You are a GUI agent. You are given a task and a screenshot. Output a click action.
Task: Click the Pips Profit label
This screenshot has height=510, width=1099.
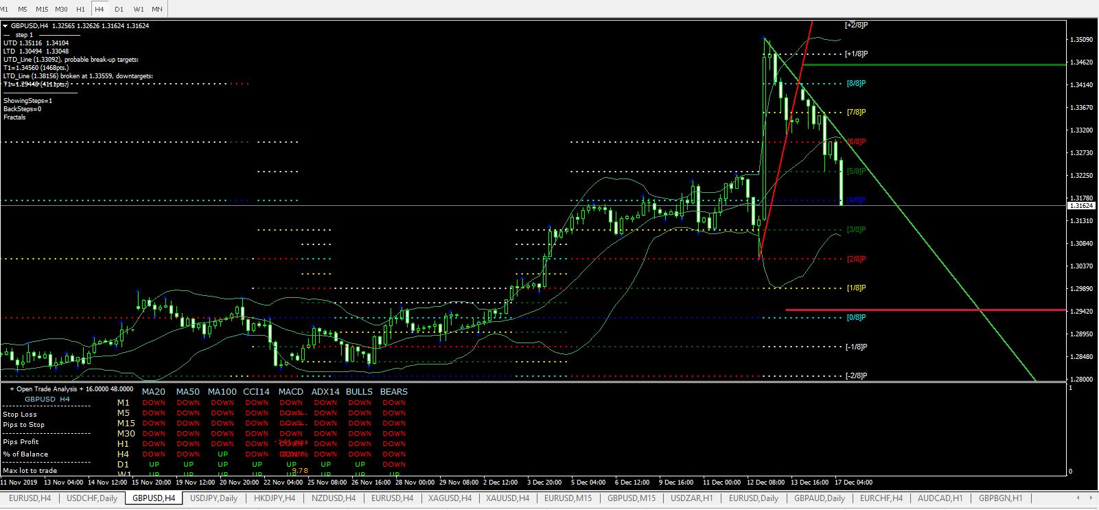[21, 442]
